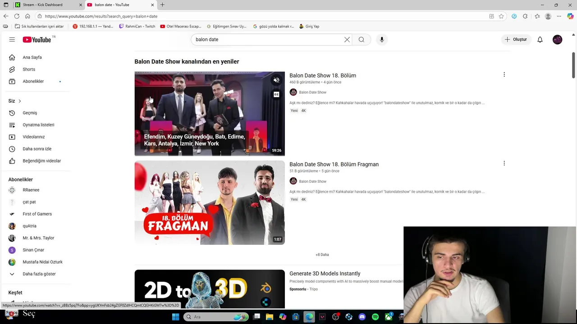Click the 2D to 3D ad thumbnail
Screen dimensions: 577x324
(x=210, y=289)
